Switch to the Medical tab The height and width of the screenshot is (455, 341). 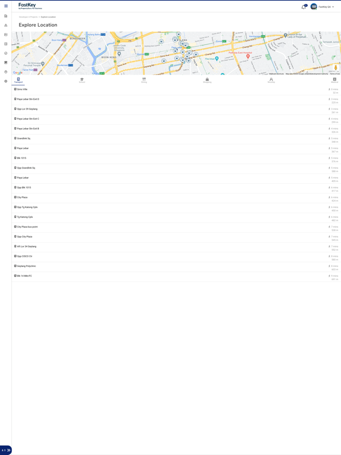pos(334,80)
